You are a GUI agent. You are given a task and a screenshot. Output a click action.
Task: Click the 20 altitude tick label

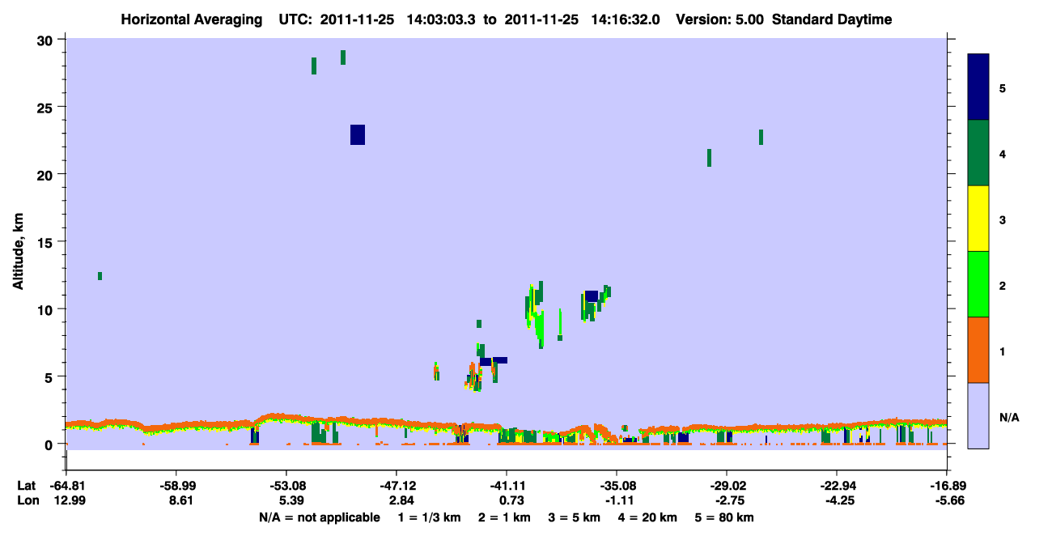pyautogui.click(x=46, y=174)
